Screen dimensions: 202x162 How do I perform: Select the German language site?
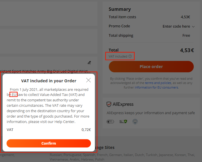click(x=115, y=155)
